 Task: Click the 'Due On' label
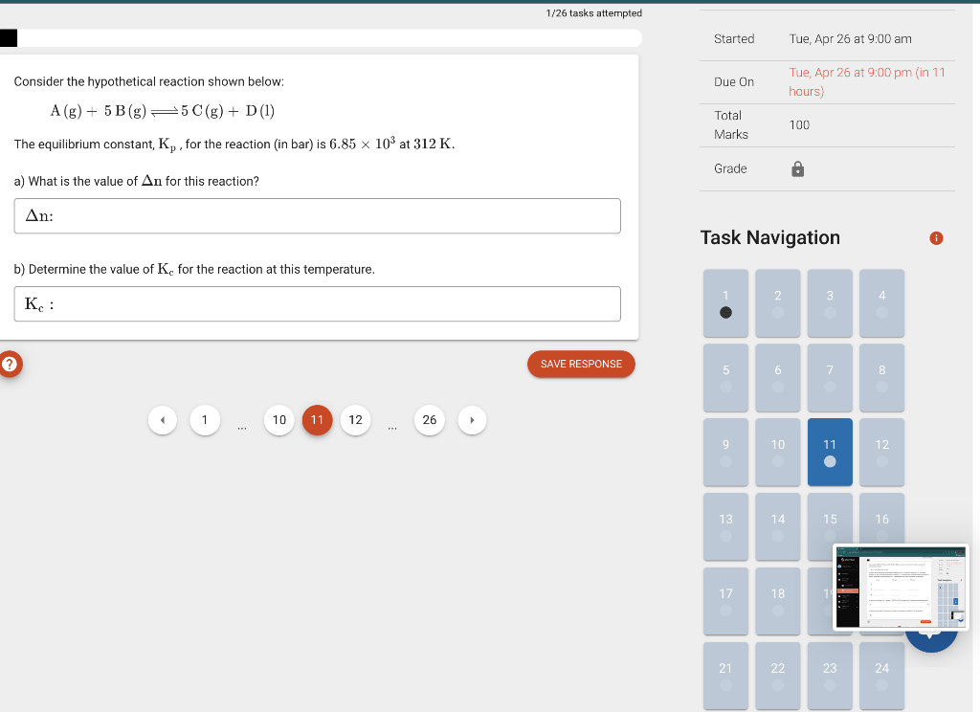pyautogui.click(x=734, y=82)
